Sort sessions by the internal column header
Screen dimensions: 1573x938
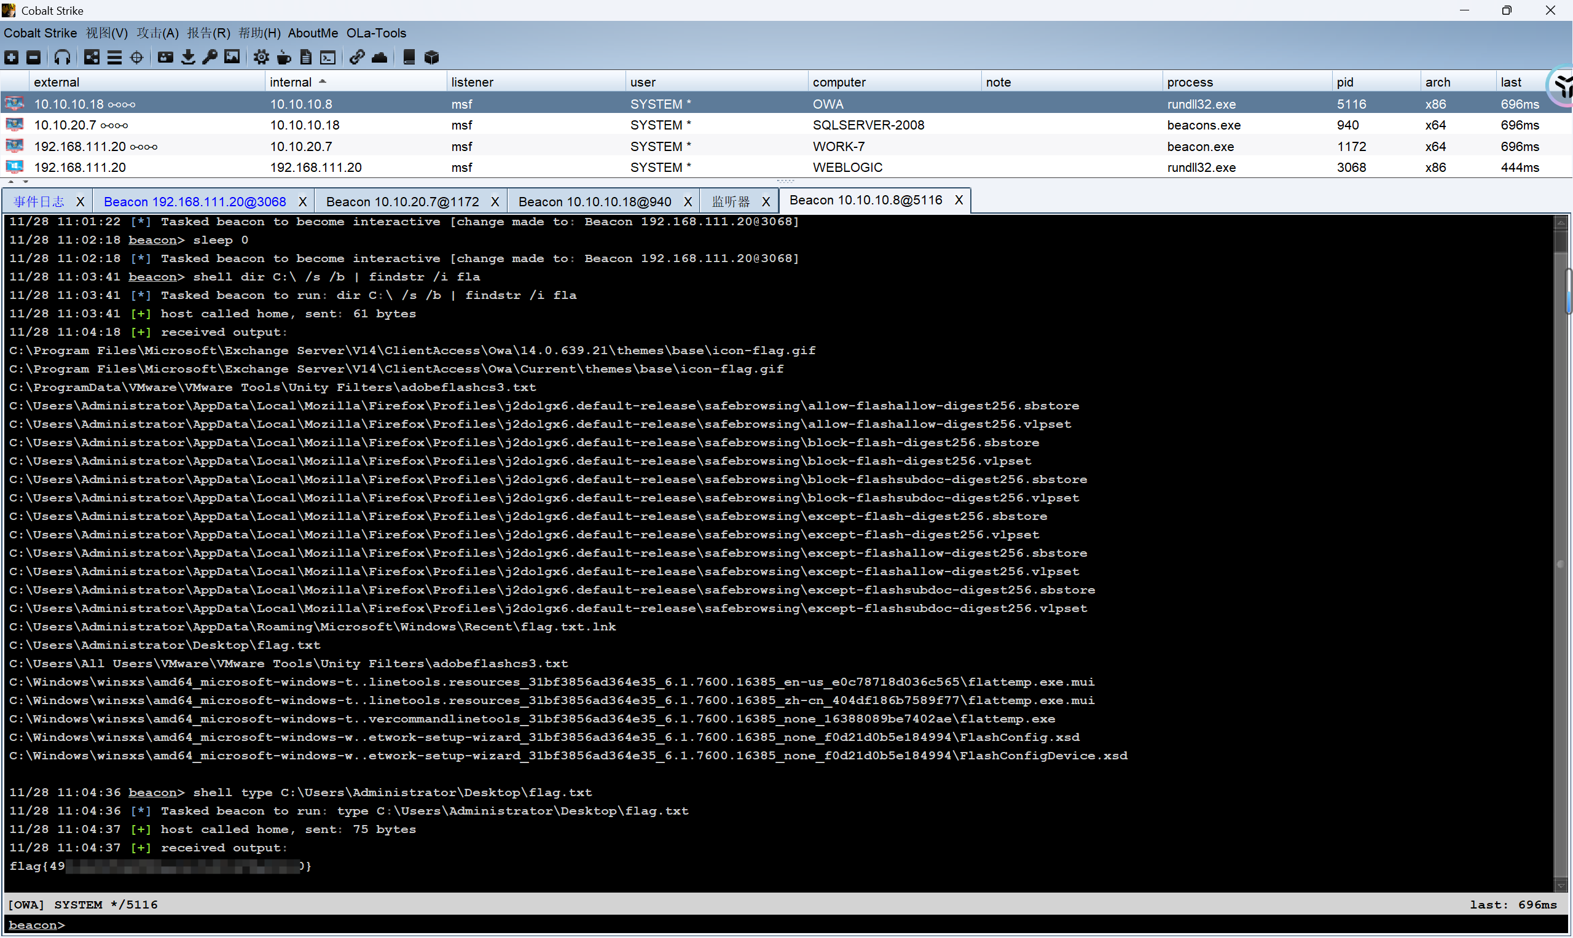290,82
